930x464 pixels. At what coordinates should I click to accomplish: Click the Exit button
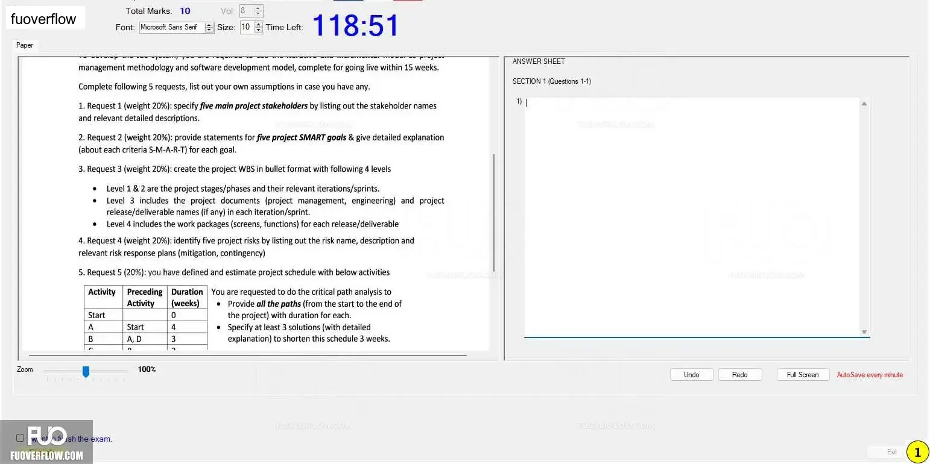pyautogui.click(x=892, y=452)
